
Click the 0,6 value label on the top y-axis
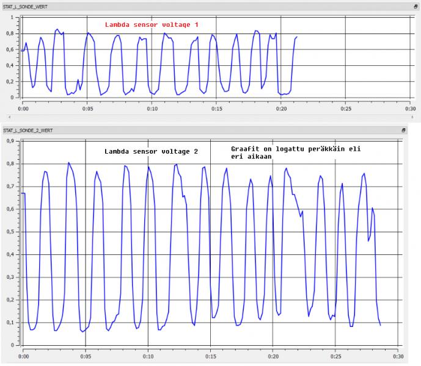(11, 49)
